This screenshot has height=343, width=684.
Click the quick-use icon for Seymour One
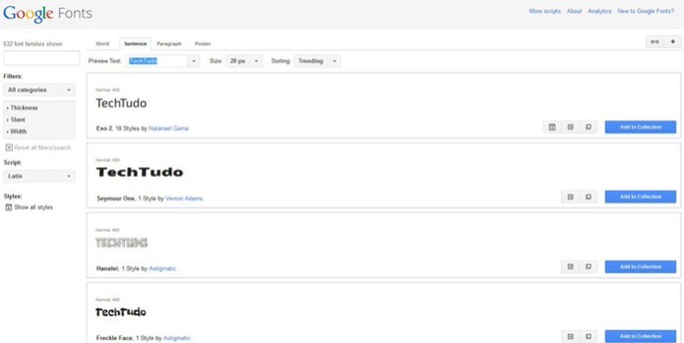[570, 197]
